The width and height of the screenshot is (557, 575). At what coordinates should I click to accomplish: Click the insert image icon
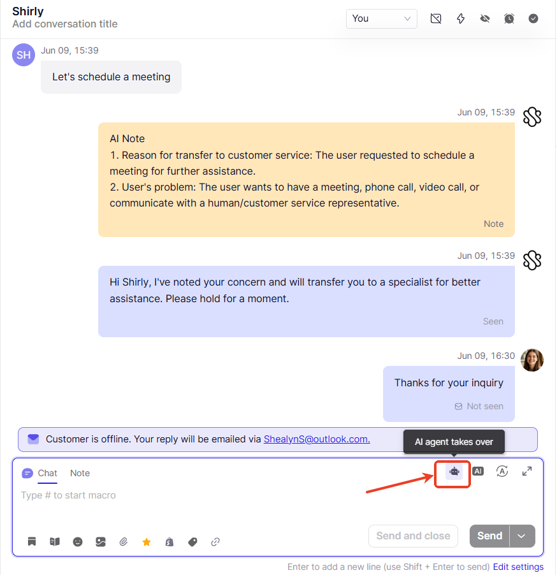click(101, 542)
